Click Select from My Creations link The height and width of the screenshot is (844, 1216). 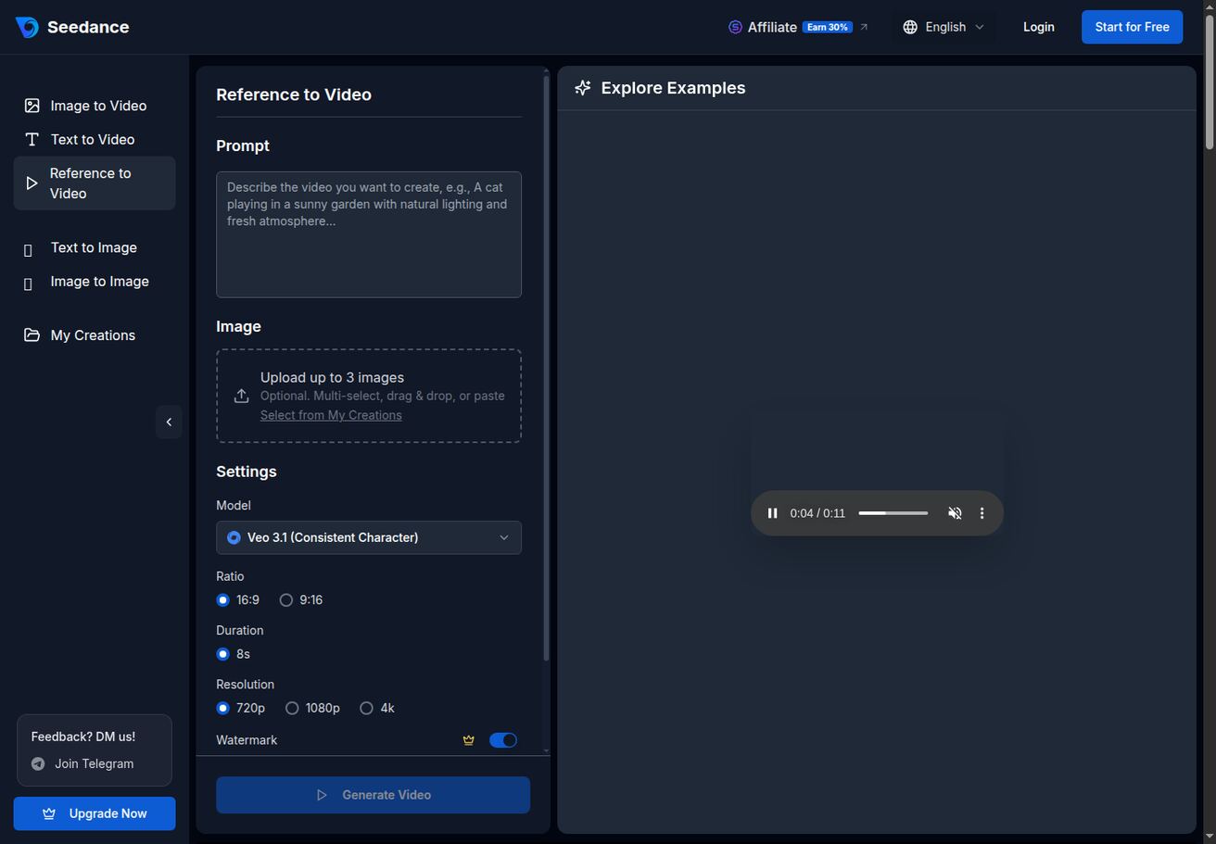(331, 415)
